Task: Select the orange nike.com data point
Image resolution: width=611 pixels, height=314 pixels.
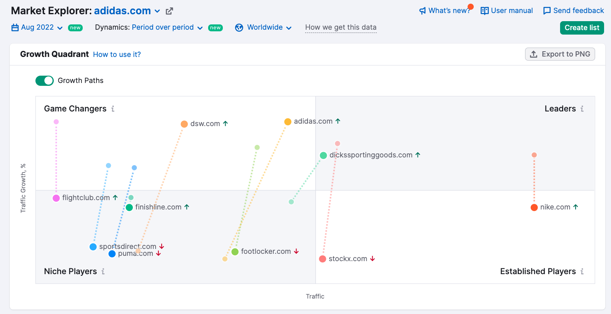Action: tap(534, 207)
